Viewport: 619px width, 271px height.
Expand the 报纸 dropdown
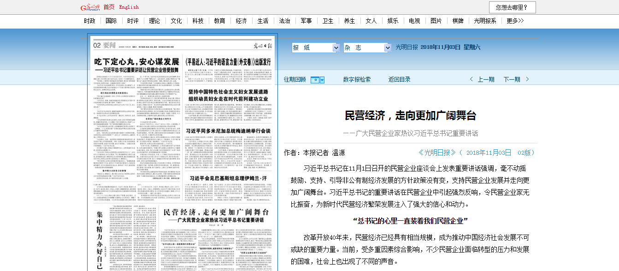[336, 47]
